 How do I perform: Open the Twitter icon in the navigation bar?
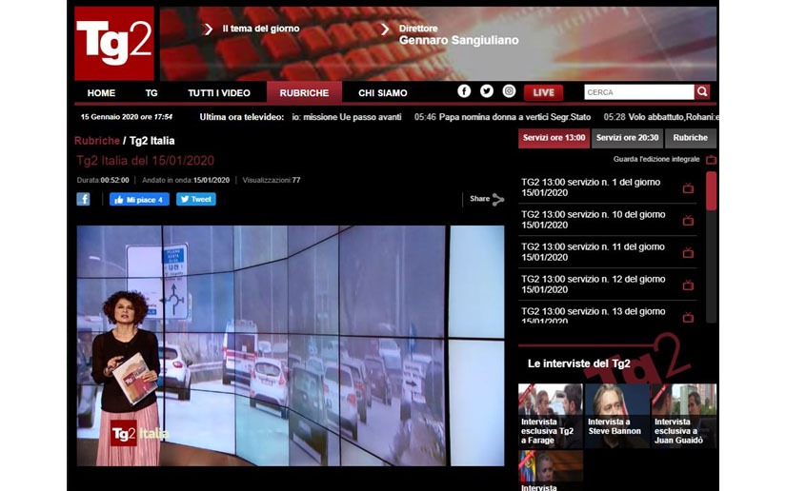point(486,91)
